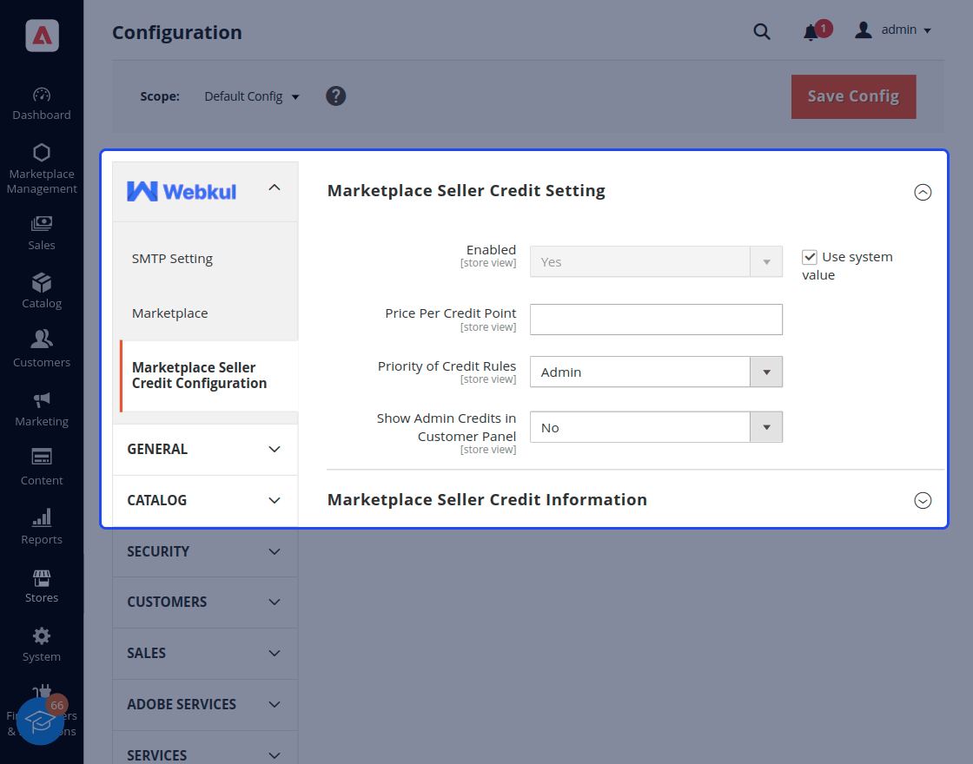This screenshot has height=764, width=973.
Task: Open the Dashboard sidebar icon
Action: (42, 103)
